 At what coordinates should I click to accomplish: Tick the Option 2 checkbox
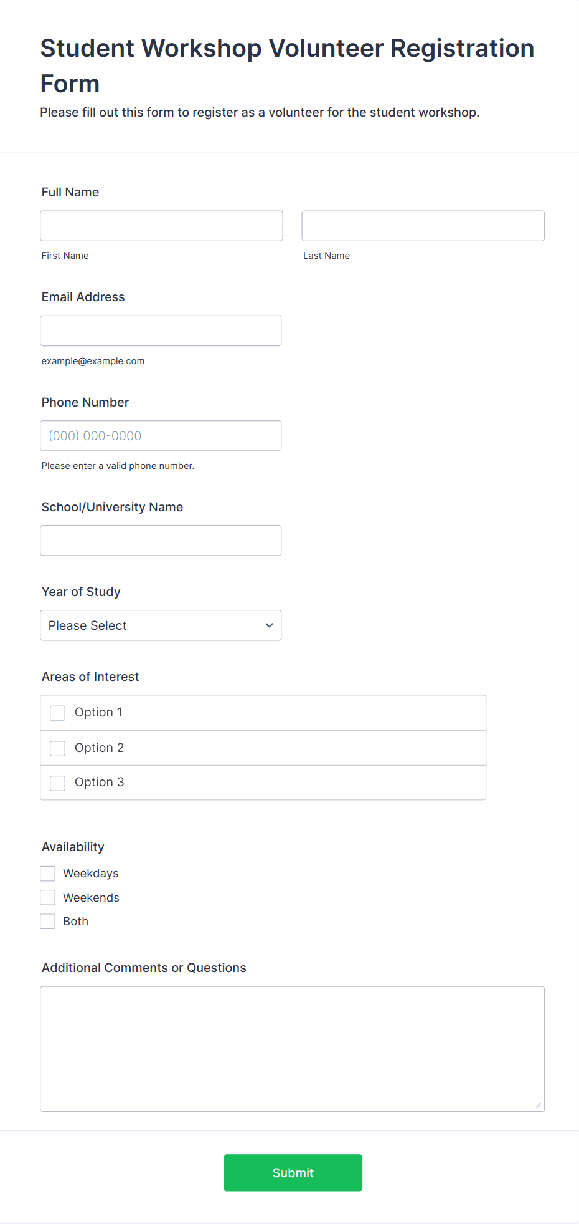58,748
